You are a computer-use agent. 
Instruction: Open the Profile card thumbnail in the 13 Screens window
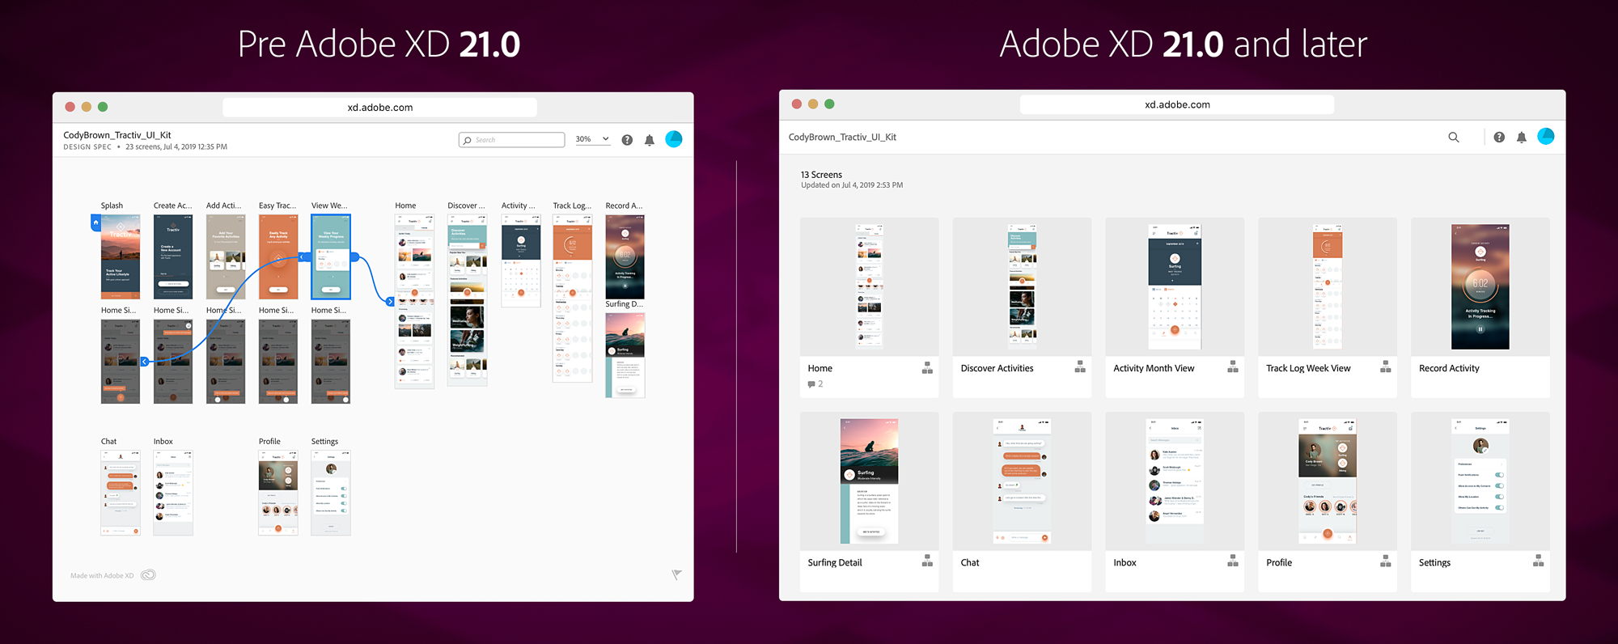pos(1328,481)
